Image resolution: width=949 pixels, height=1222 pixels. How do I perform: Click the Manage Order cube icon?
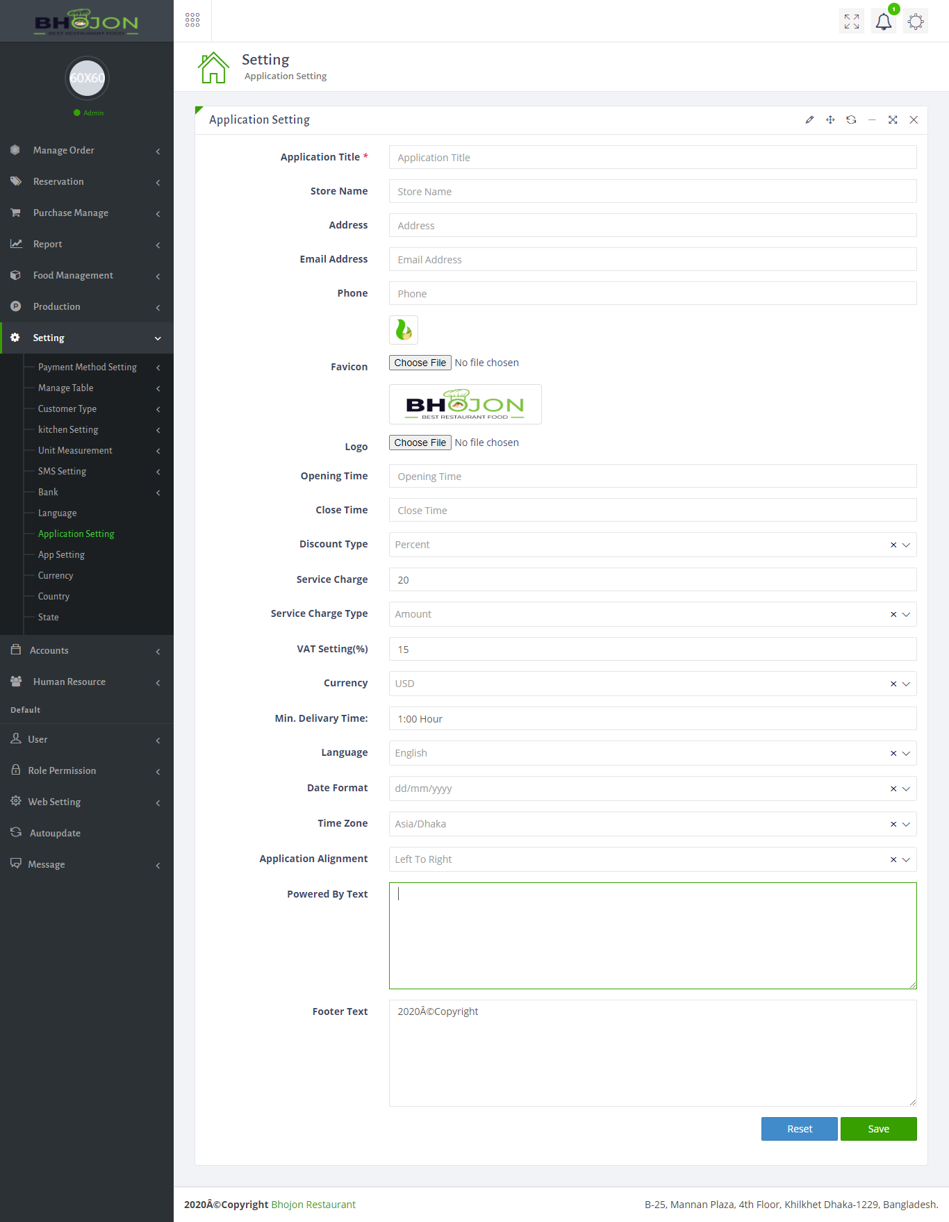point(15,149)
